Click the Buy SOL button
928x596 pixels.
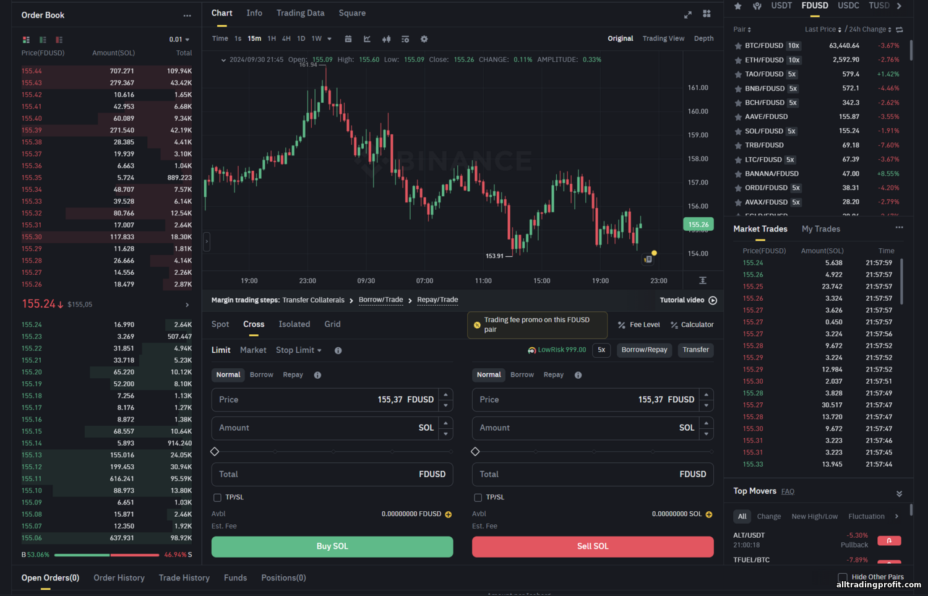(x=332, y=546)
